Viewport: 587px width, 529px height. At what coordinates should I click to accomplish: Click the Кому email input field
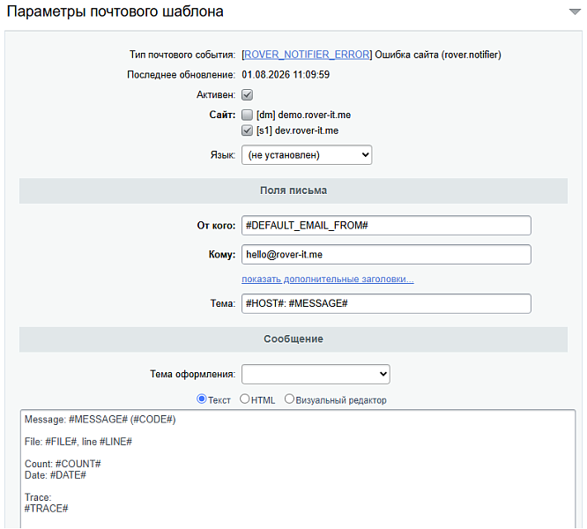[386, 255]
